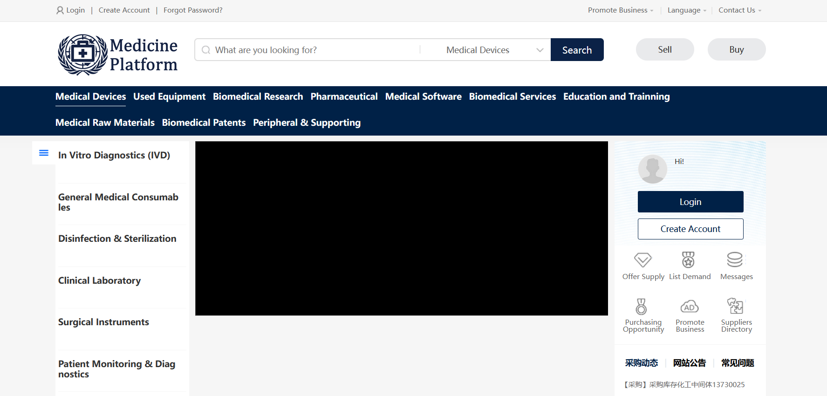Click the user avatar placeholder
Image resolution: width=827 pixels, height=396 pixels.
click(x=652, y=169)
